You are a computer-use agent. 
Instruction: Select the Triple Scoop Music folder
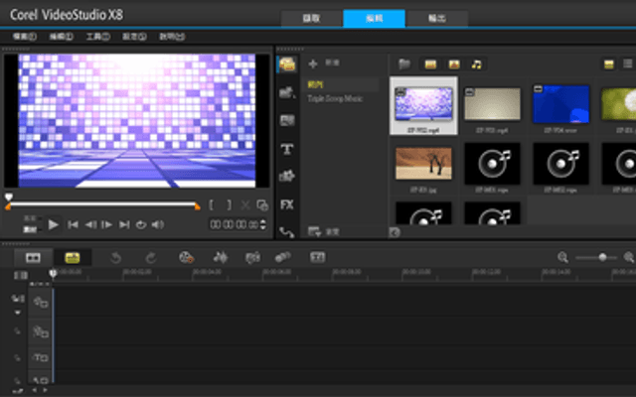[x=335, y=98]
